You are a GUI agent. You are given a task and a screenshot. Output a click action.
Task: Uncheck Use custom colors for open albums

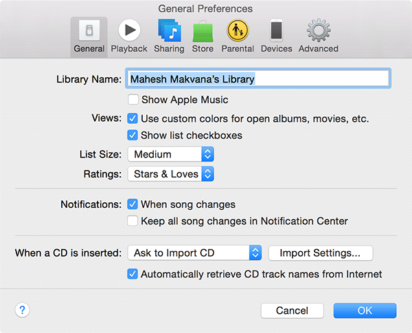133,119
